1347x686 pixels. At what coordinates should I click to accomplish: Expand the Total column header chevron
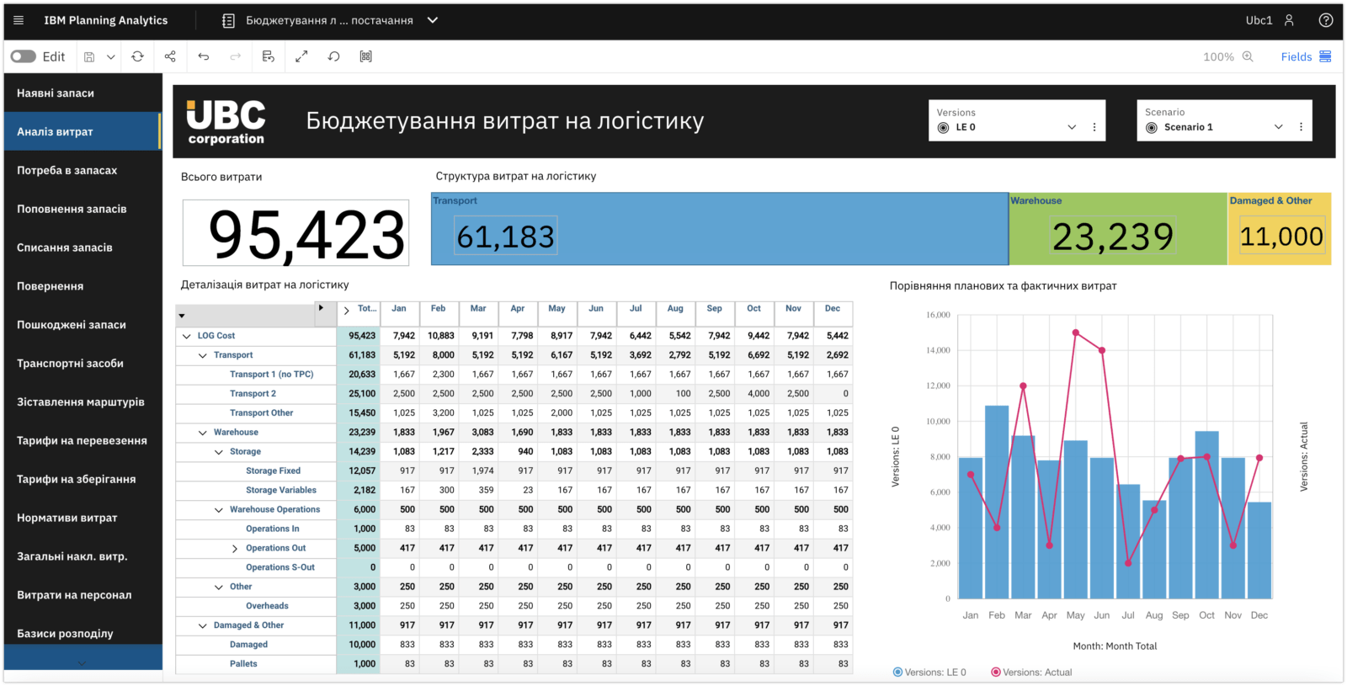(346, 310)
